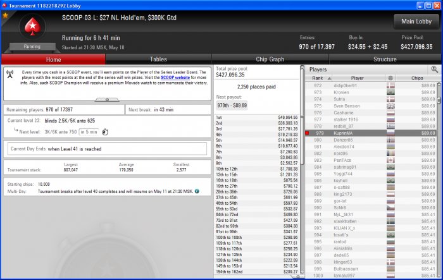The height and width of the screenshot is (280, 443).
Task: Click the 154th to 162nd payout row
Action: tap(256, 272)
